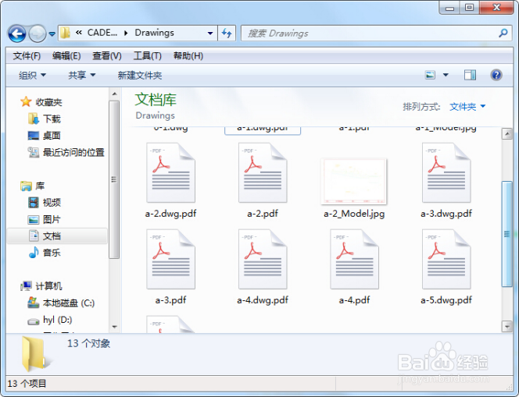Open the 文件(F) menu
Viewport: 519px width, 397px height.
point(27,56)
